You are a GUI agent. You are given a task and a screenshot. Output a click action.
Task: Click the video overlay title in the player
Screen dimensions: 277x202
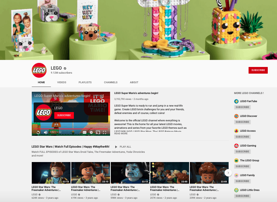62,96
